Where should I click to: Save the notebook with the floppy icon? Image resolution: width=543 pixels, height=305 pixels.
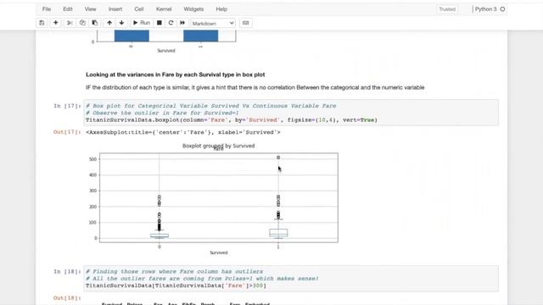point(42,23)
